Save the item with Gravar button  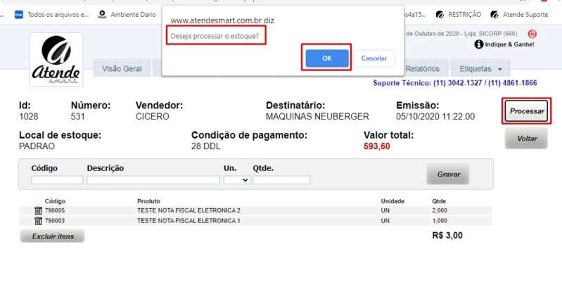[x=448, y=174]
